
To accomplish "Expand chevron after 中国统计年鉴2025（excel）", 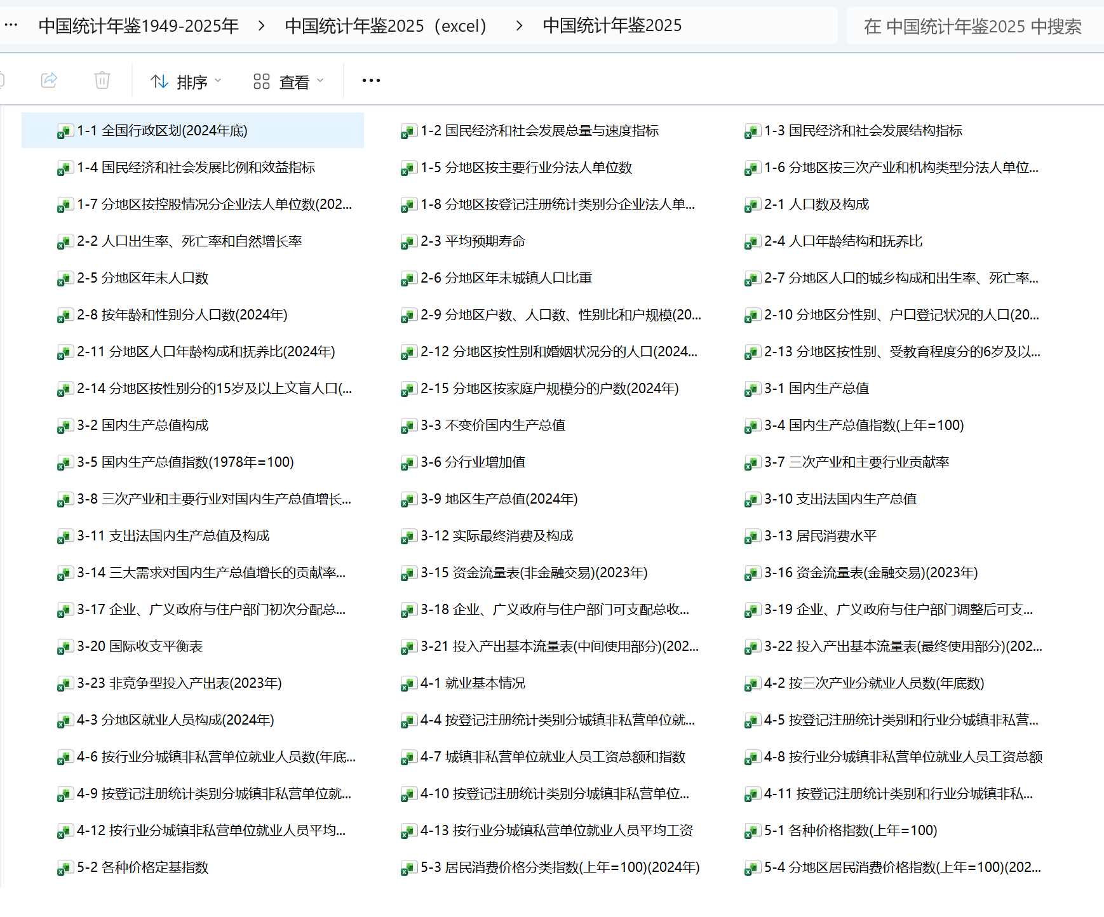I will (x=519, y=26).
